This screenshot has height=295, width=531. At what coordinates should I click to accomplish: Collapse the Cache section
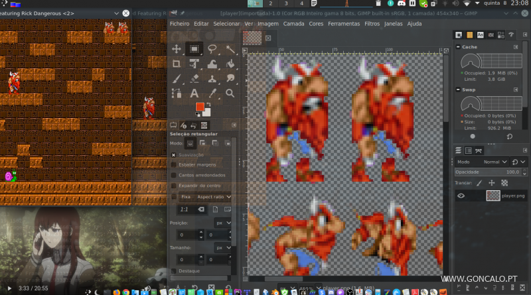pos(458,47)
